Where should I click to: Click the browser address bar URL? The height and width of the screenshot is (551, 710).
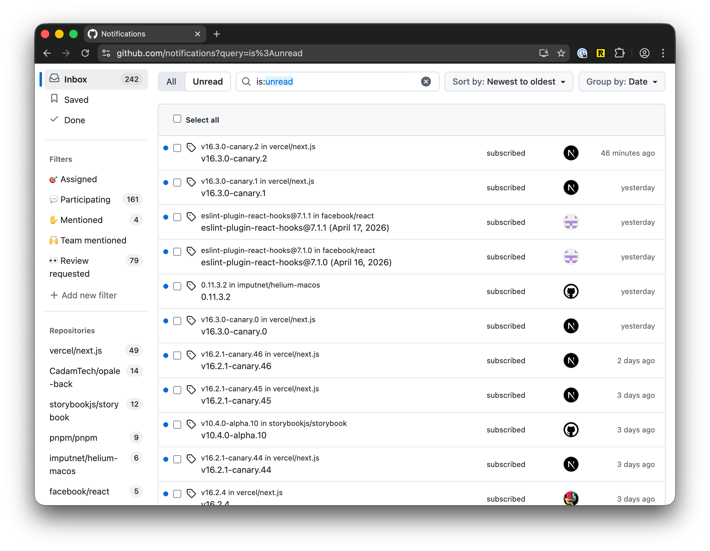[210, 53]
